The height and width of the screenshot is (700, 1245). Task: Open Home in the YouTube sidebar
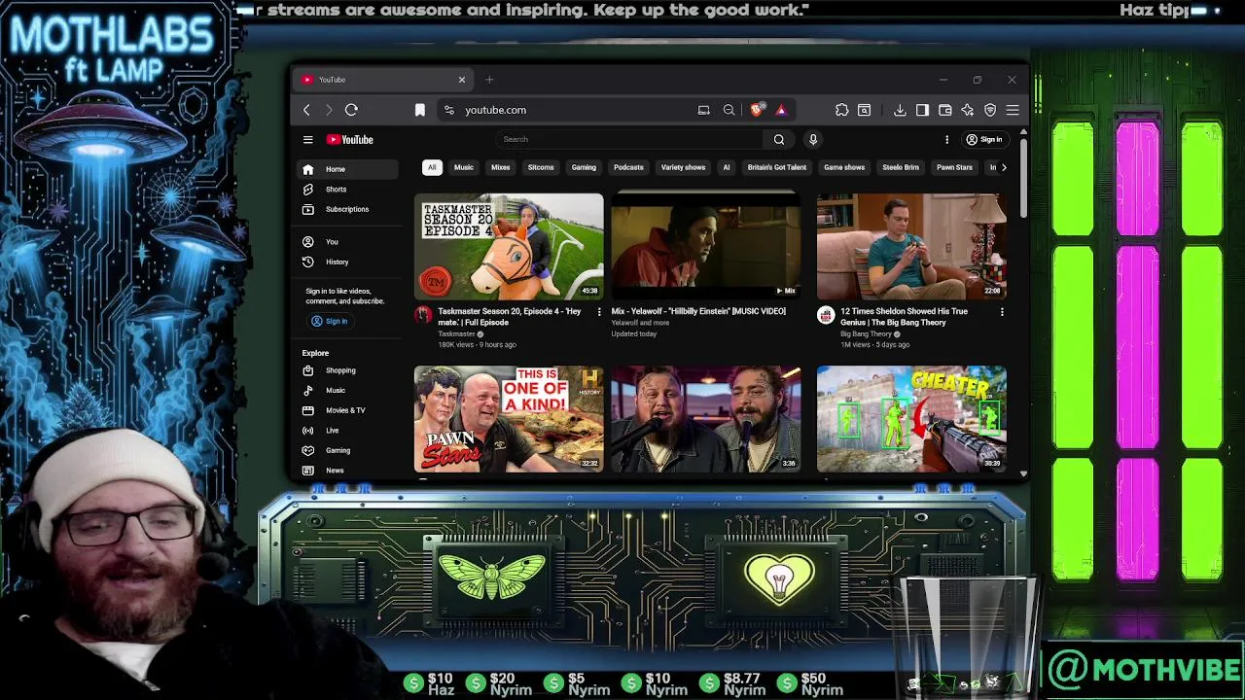(347, 169)
